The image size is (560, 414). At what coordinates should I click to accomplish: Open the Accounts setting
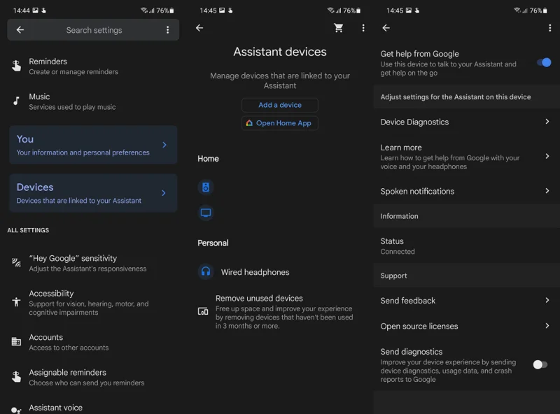(93, 342)
